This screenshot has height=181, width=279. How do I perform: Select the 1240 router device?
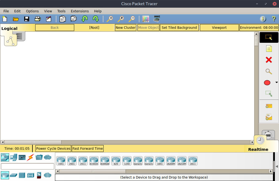[x=127, y=161]
